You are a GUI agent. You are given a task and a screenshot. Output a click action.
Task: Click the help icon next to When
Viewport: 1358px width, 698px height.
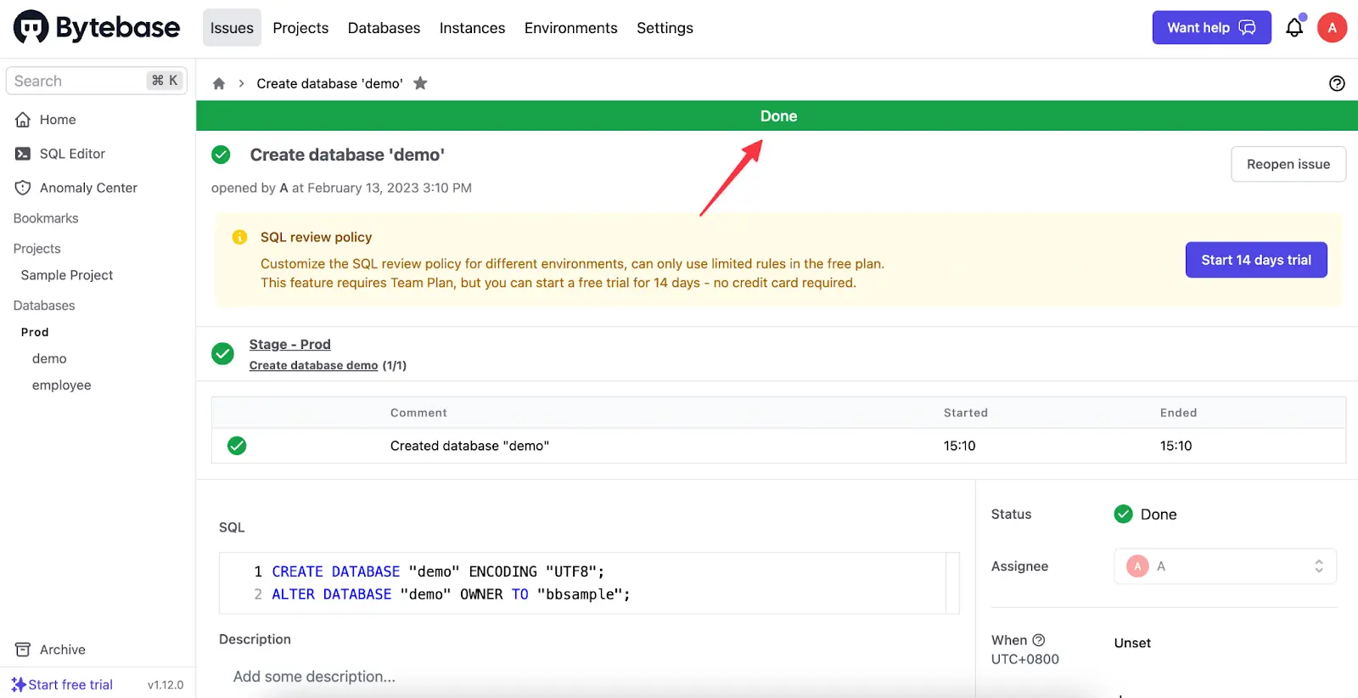1039,640
